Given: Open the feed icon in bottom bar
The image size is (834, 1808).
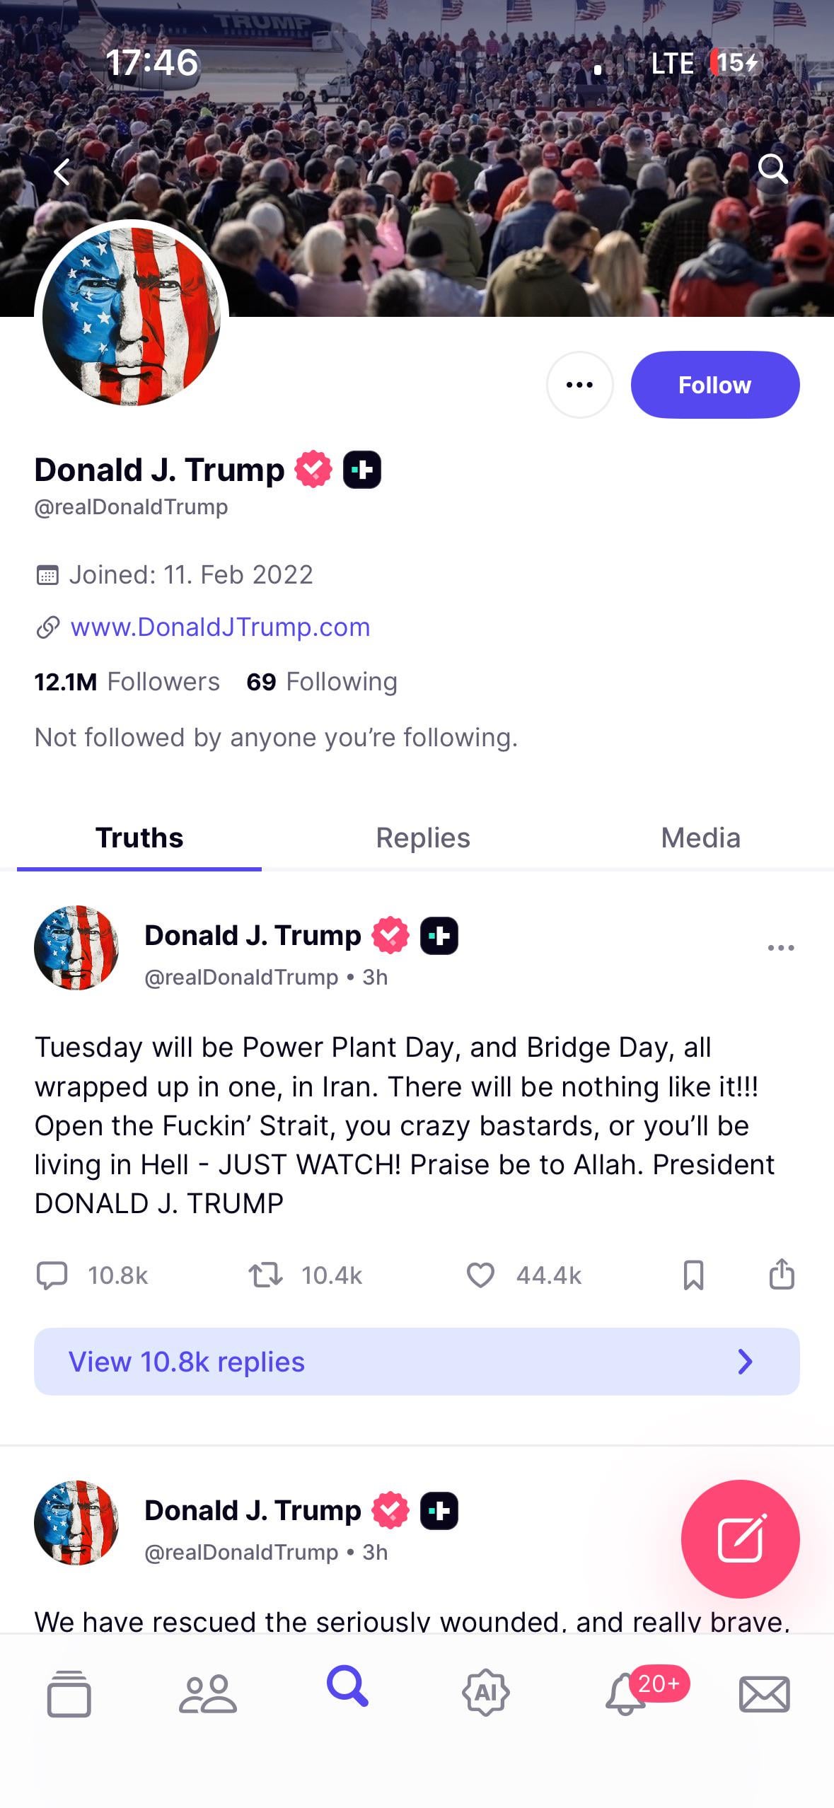Looking at the screenshot, I should click(69, 1694).
